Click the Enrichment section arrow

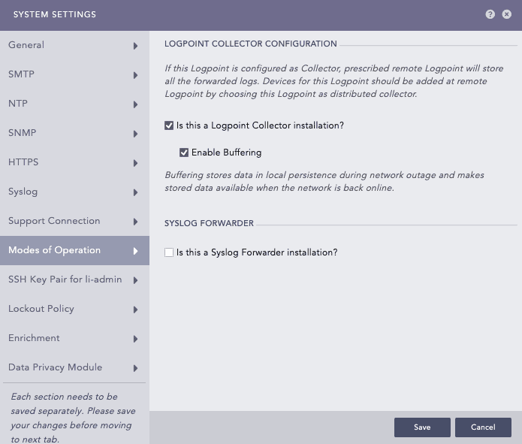point(136,339)
